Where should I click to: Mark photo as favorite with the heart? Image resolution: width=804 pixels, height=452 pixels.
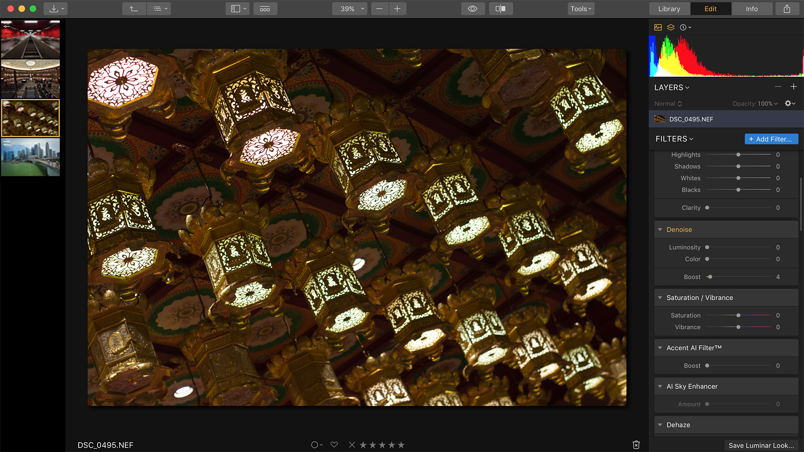pos(334,444)
